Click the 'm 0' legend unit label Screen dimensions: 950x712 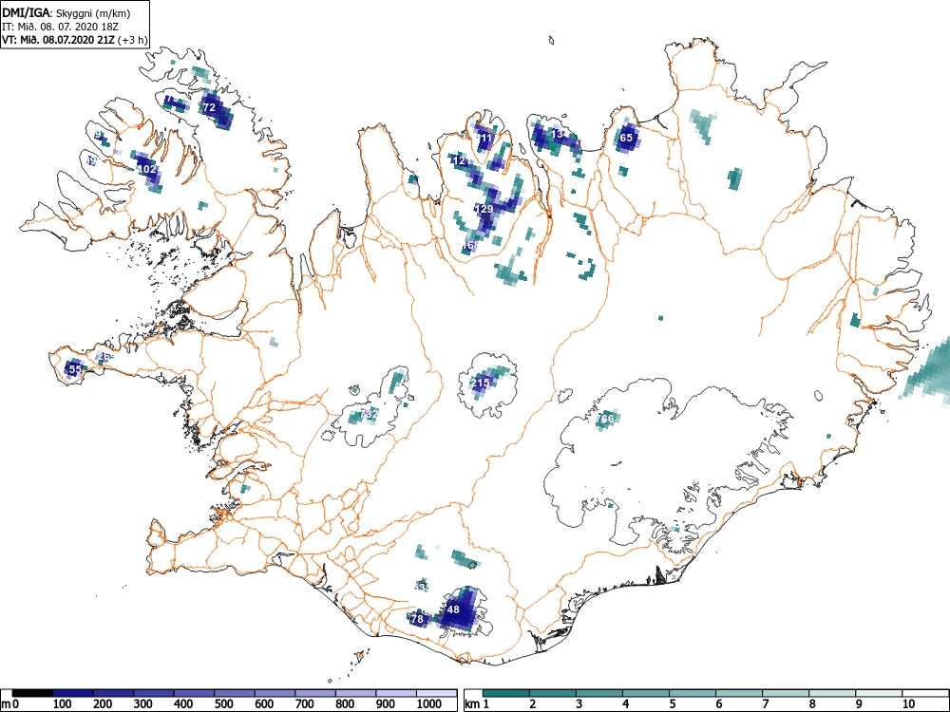coord(10,704)
